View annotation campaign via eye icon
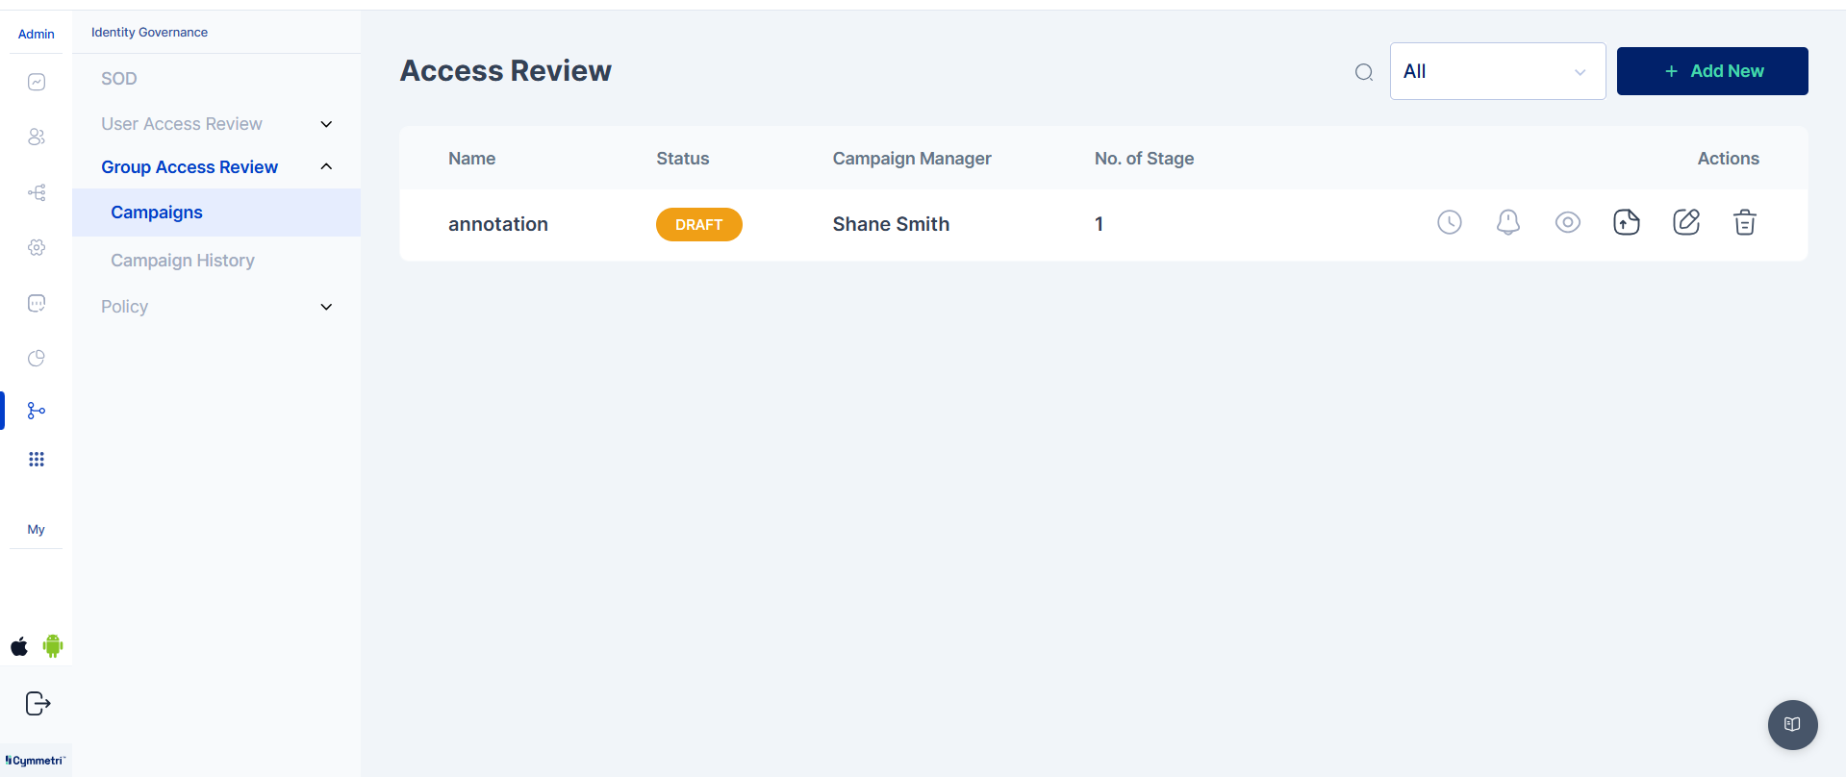 click(x=1567, y=223)
